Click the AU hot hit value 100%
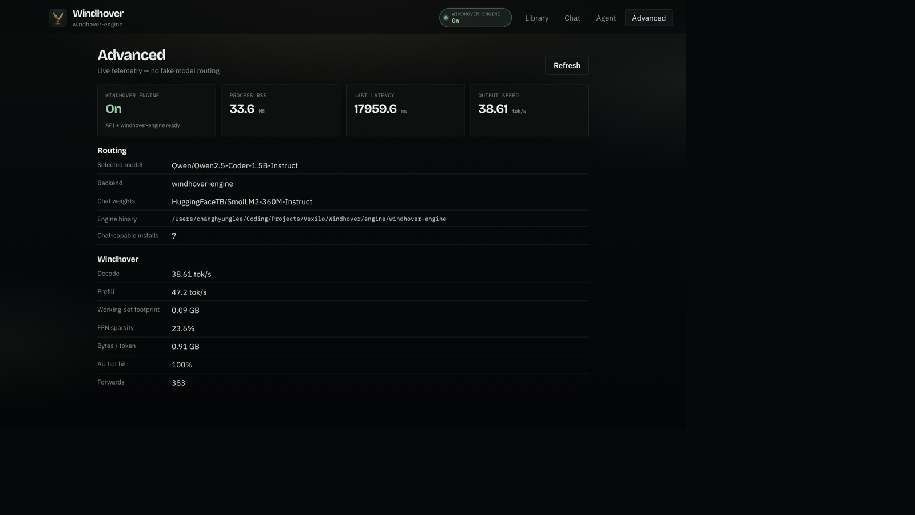This screenshot has height=515, width=915. [x=182, y=365]
